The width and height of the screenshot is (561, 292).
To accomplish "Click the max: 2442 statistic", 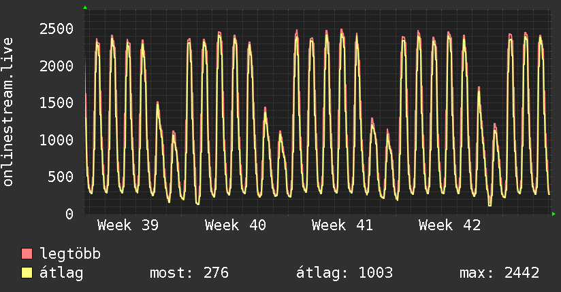I will click(x=500, y=273).
